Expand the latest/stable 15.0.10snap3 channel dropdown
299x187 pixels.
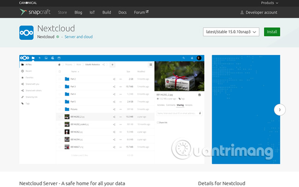coord(231,32)
